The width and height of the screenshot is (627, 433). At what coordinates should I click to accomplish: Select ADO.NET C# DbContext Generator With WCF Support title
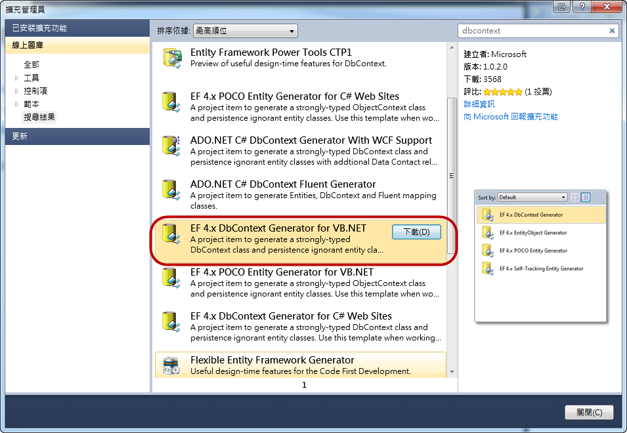311,140
